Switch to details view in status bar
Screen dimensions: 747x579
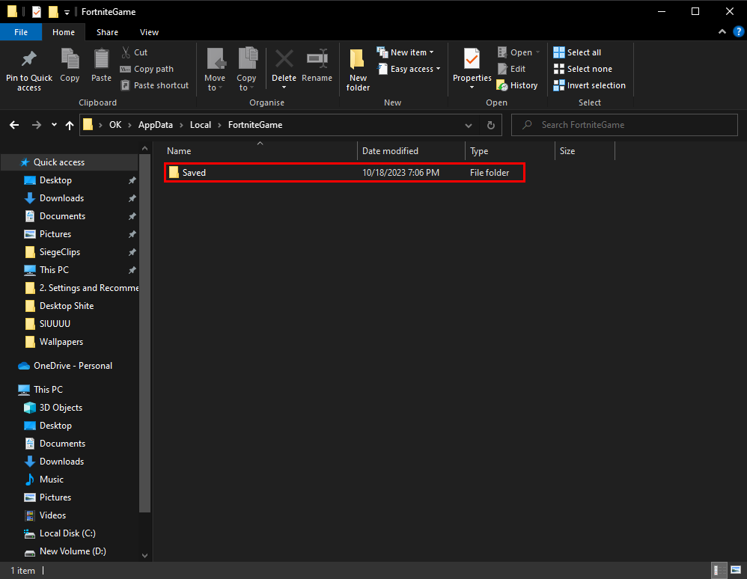pos(719,570)
